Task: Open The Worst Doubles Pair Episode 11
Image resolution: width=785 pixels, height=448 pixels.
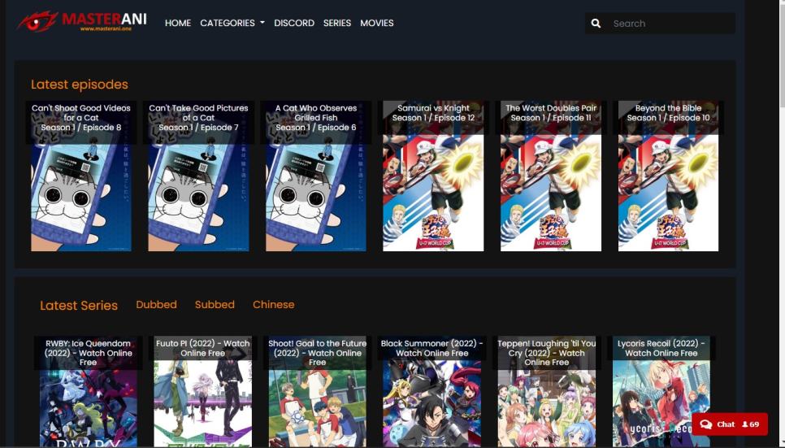Action: (551, 176)
